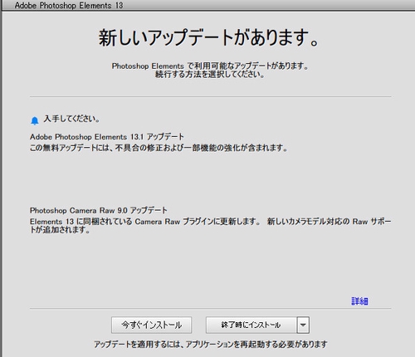Click the 続行する方法を選択してください line

(210, 75)
